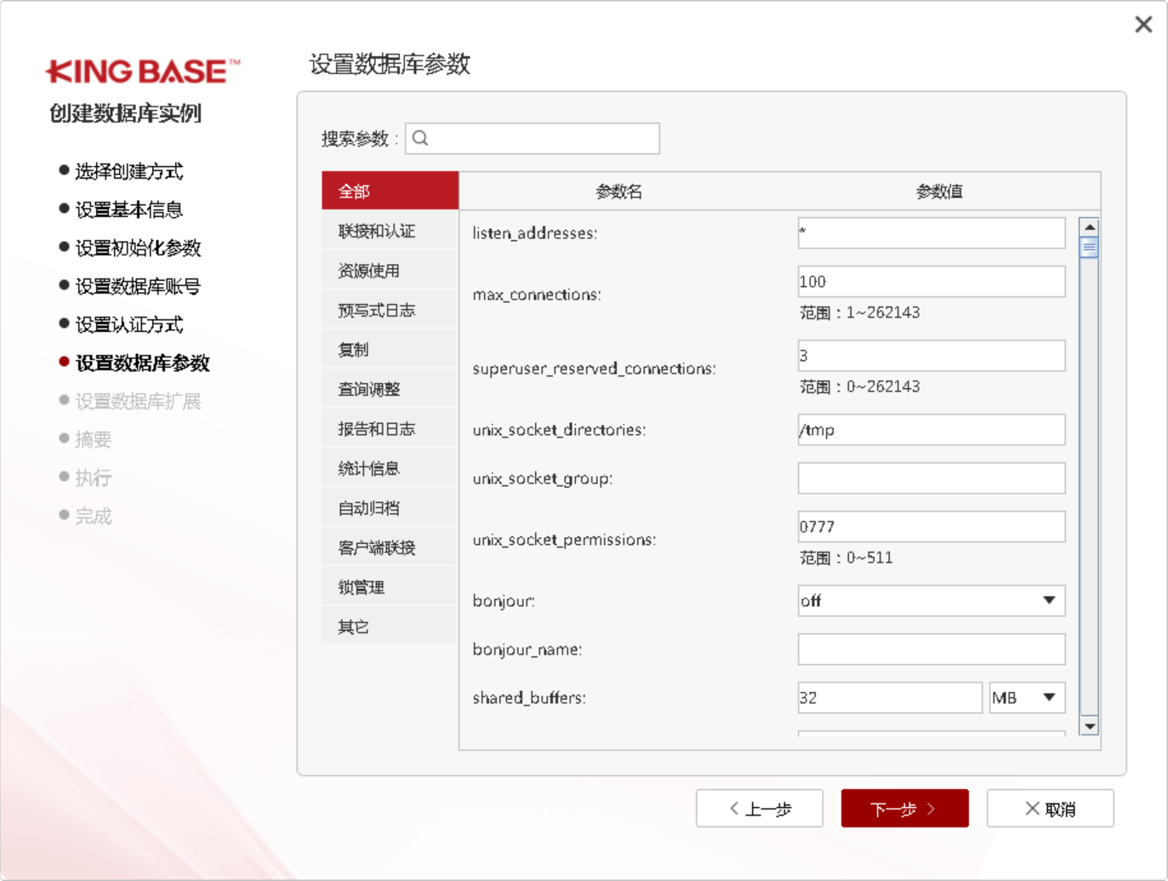
Task: Click the bonjour_name parameter label
Action: click(527, 649)
